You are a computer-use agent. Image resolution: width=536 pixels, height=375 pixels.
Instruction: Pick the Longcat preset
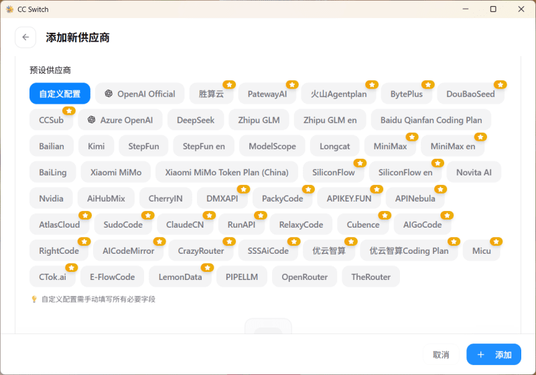[334, 146]
